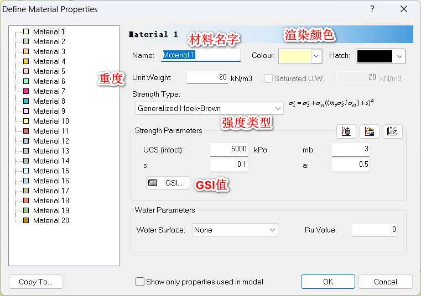The height and width of the screenshot is (296, 421).
Task: Toggle the Saturated U.W. checkbox
Action: tap(268, 78)
